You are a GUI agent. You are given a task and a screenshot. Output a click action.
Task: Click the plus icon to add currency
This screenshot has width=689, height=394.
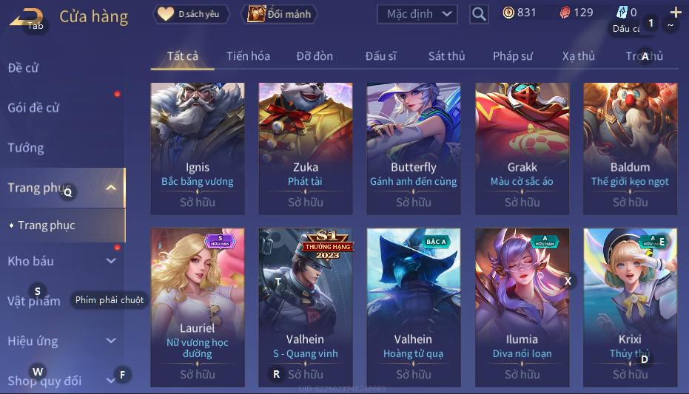(676, 12)
